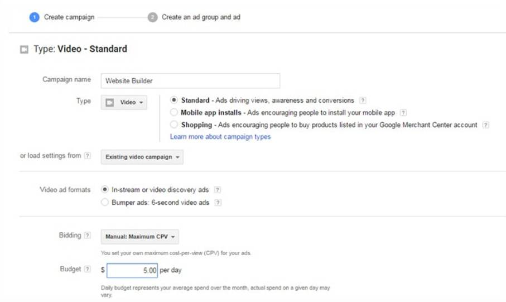The image size is (506, 302).
Task: Click help icon beside Shopping option
Action: pyautogui.click(x=486, y=125)
